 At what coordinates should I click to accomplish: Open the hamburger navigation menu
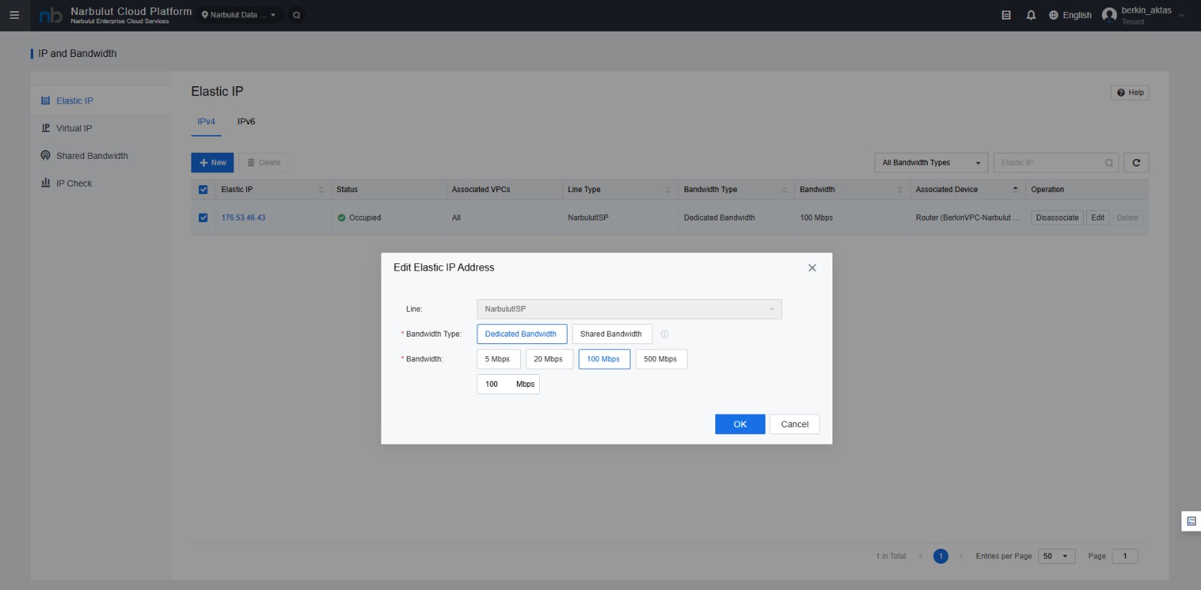[14, 15]
